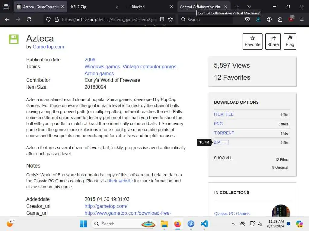Click the '12 Favorites' statistic text
This screenshot has height=231, width=309.
pos(232,77)
